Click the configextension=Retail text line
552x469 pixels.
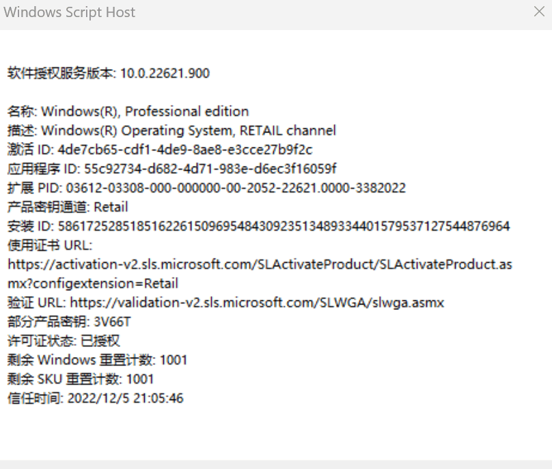coord(93,283)
